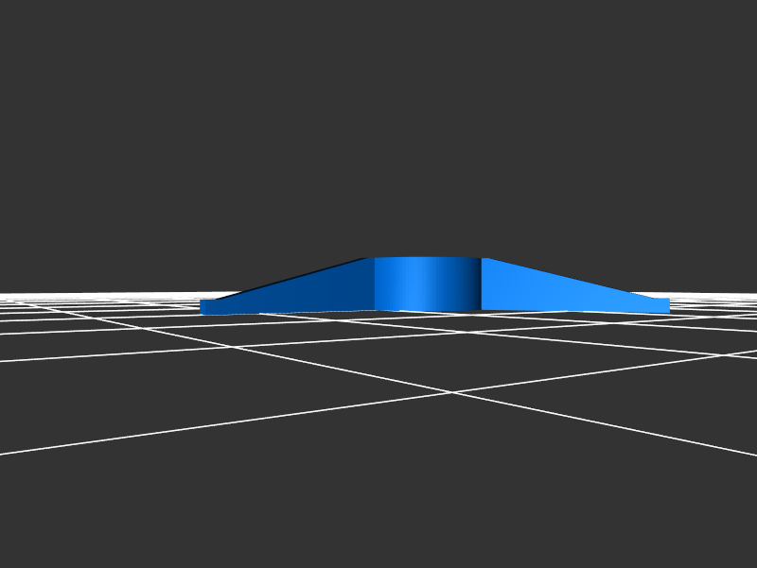Click empty dark background above the model
The image size is (757, 568).
coord(378,123)
